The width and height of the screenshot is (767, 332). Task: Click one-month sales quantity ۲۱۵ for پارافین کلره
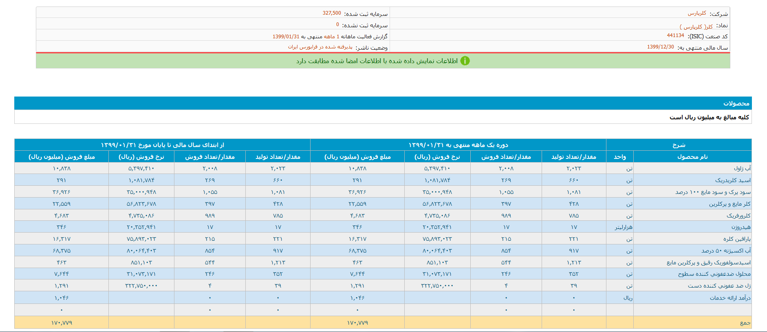(506, 239)
